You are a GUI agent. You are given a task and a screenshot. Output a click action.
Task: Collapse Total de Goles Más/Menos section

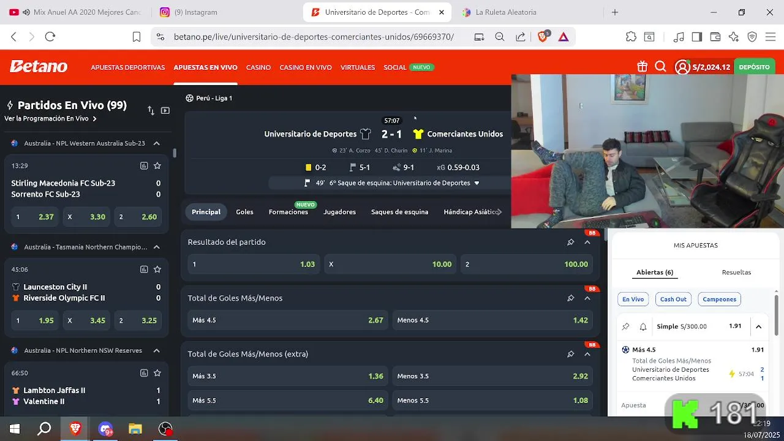587,298
